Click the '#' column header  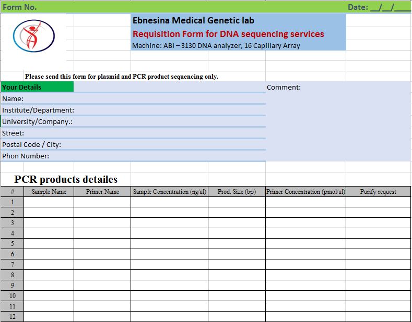pyautogui.click(x=13, y=192)
